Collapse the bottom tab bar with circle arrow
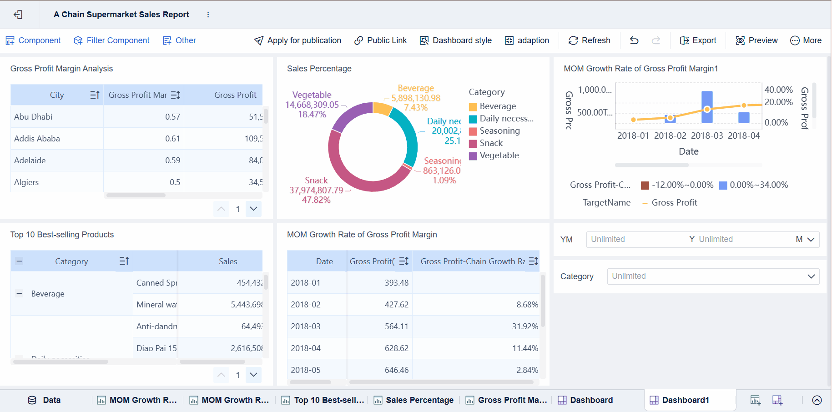The width and height of the screenshot is (832, 412). [817, 400]
